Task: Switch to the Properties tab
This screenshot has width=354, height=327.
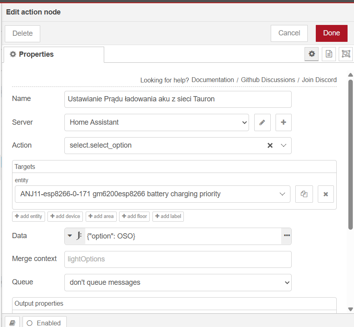Action: (x=54, y=54)
